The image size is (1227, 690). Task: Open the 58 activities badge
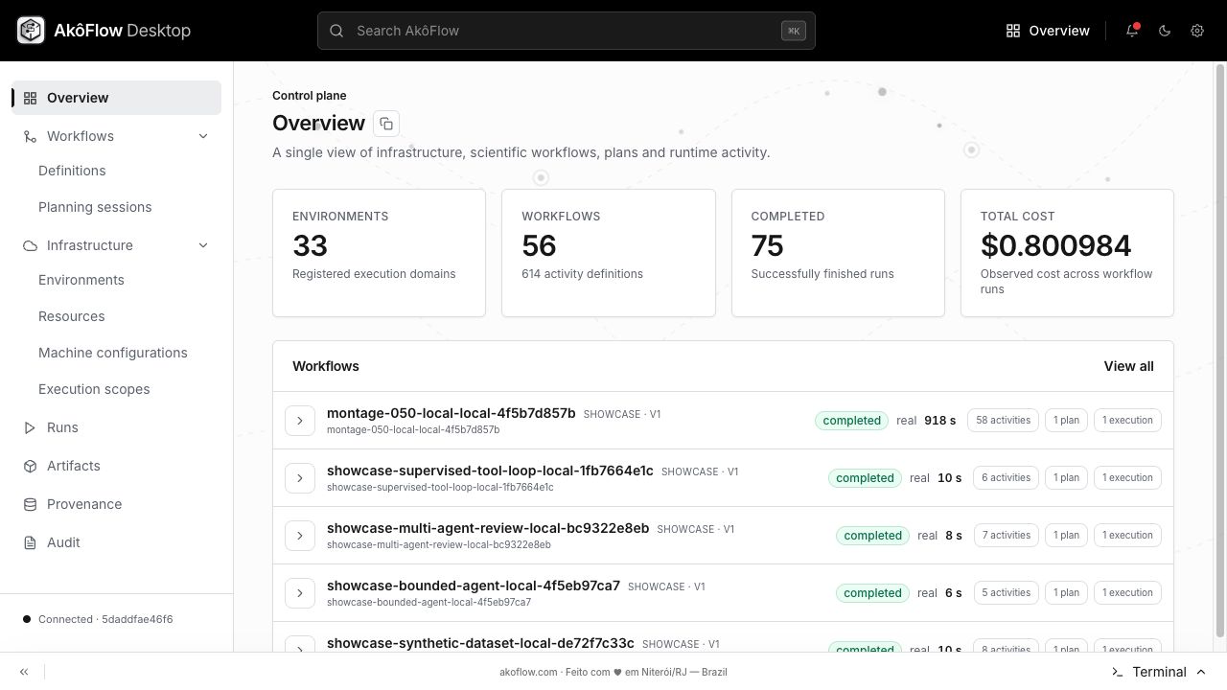coord(1003,421)
